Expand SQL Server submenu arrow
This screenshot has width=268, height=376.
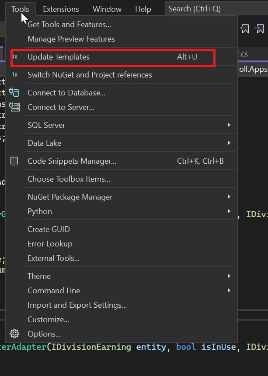[x=229, y=125]
